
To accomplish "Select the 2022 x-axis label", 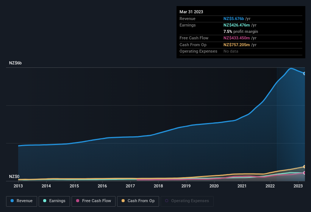I will tap(270, 186).
